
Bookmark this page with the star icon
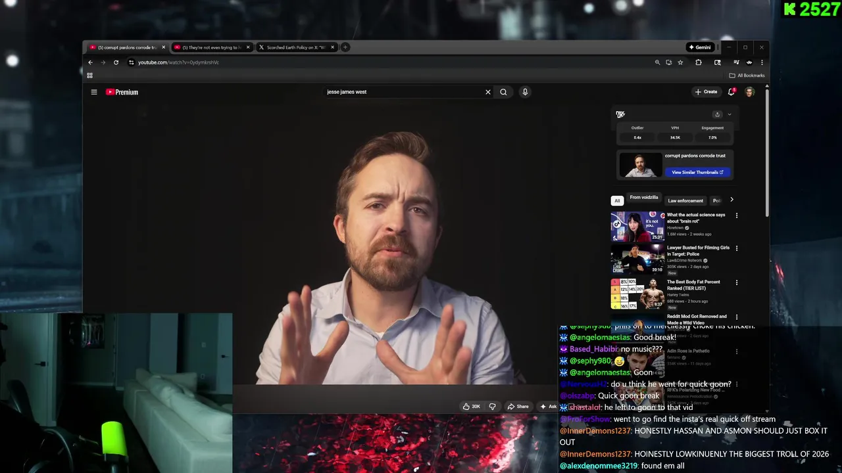point(680,62)
